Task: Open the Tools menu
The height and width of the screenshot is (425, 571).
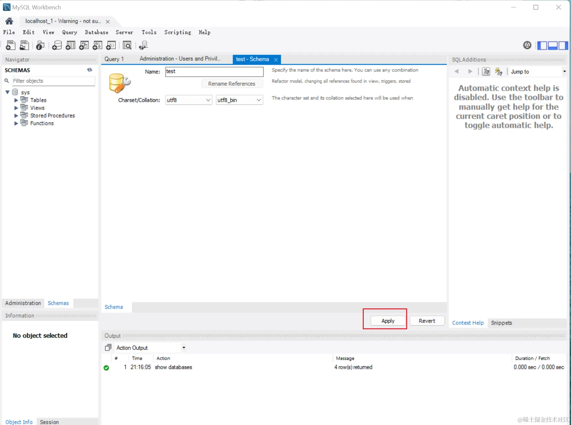Action: point(149,32)
